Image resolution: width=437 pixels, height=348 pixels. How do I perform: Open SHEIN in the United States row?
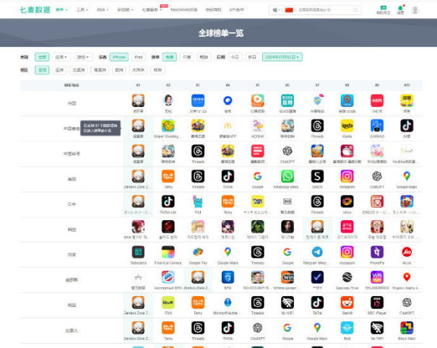317,176
